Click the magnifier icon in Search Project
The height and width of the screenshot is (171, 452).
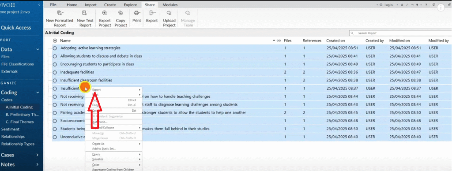pyautogui.click(x=353, y=33)
